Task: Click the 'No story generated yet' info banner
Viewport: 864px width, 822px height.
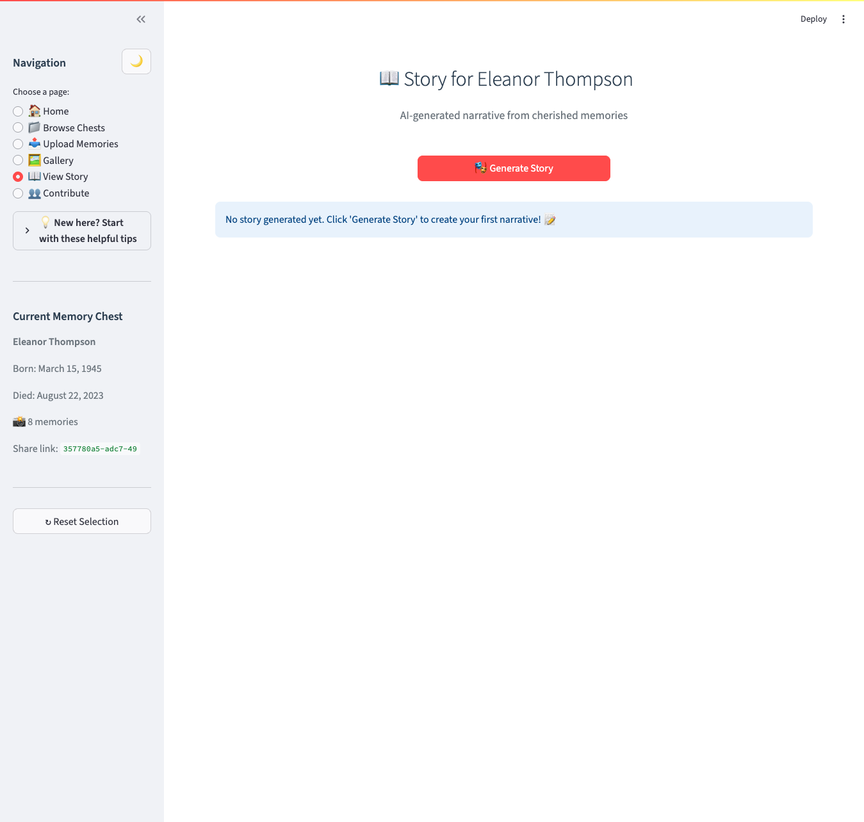Action: point(514,220)
